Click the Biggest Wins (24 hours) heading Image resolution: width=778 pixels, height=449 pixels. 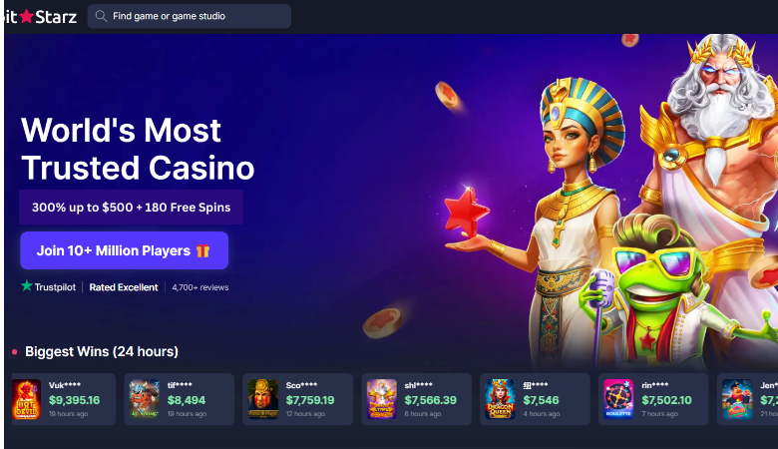(101, 351)
